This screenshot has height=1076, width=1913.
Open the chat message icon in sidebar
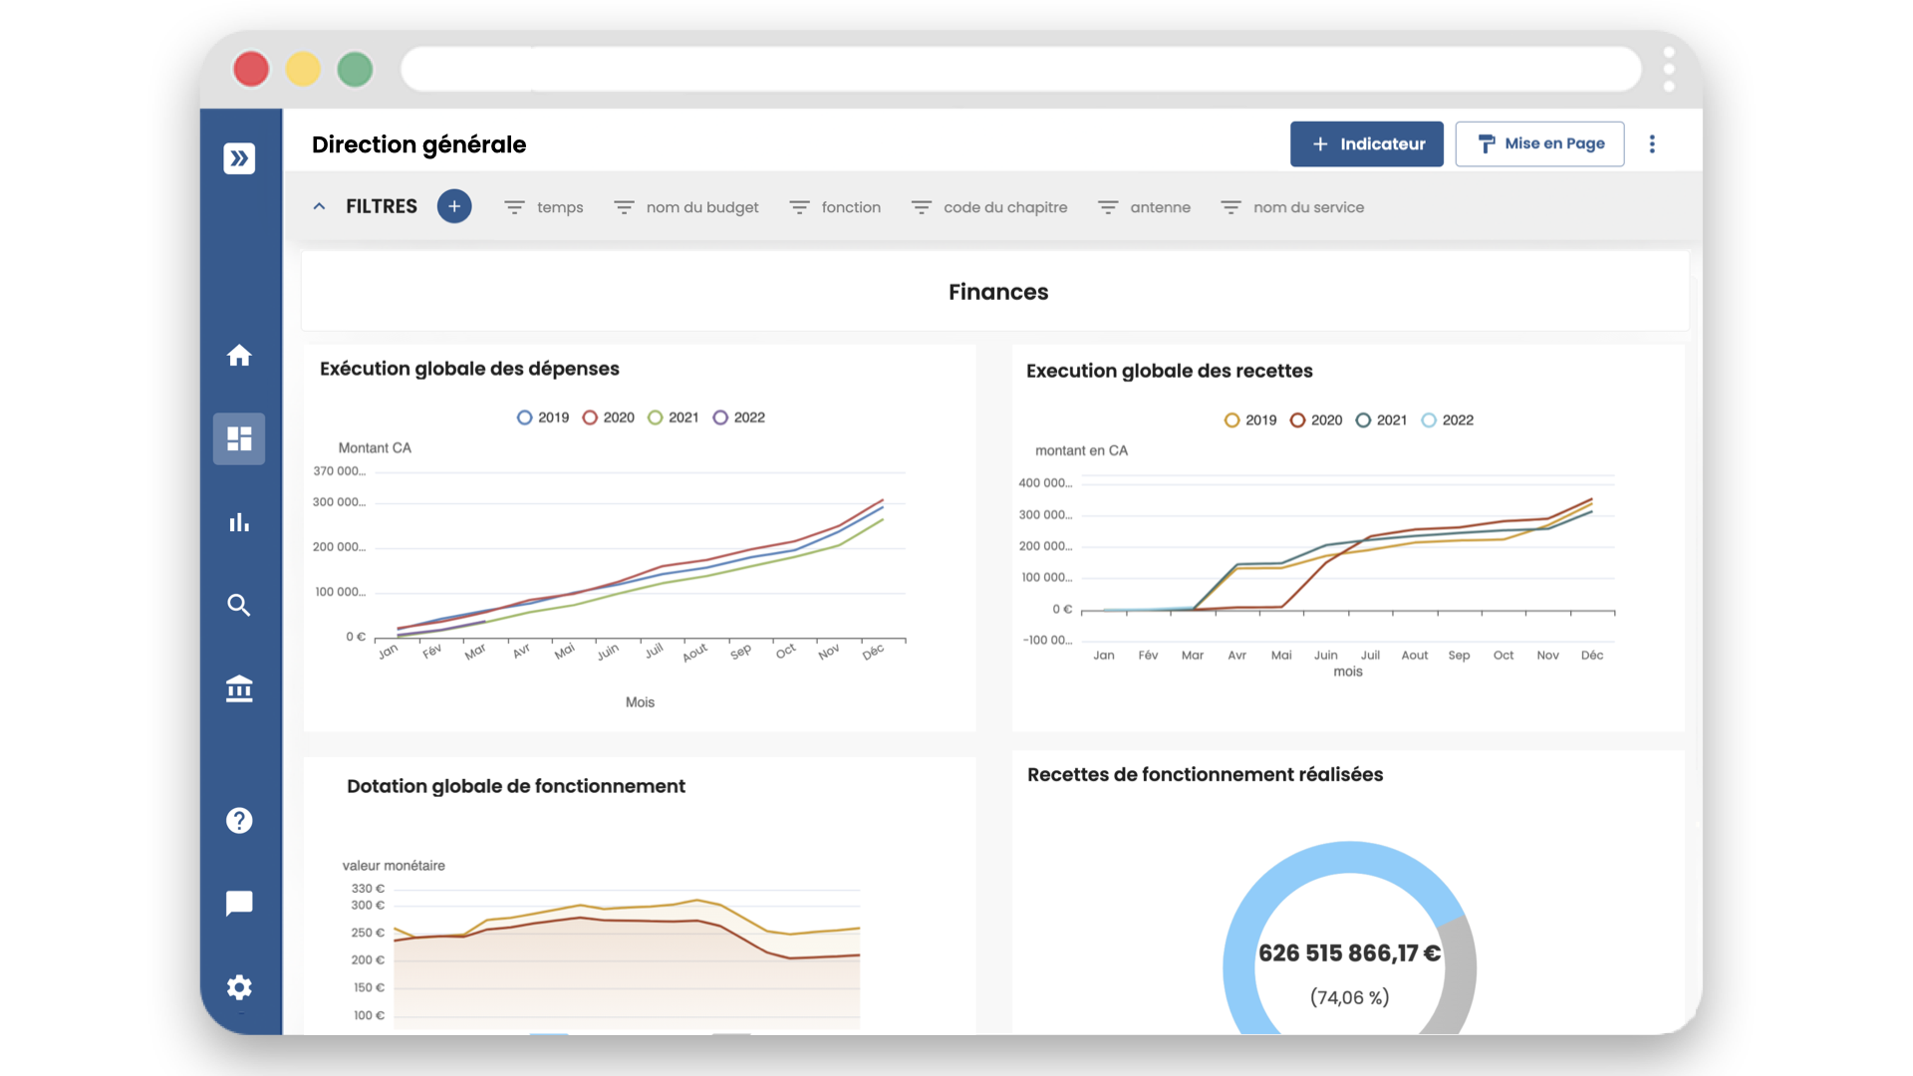tap(239, 904)
